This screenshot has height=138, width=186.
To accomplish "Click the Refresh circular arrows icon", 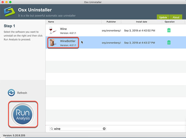I will point(11,93).
